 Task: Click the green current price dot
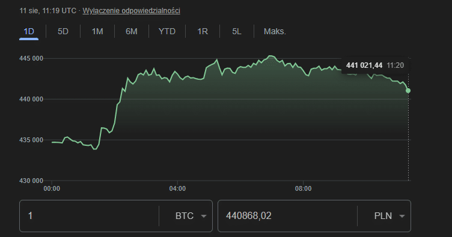(408, 91)
